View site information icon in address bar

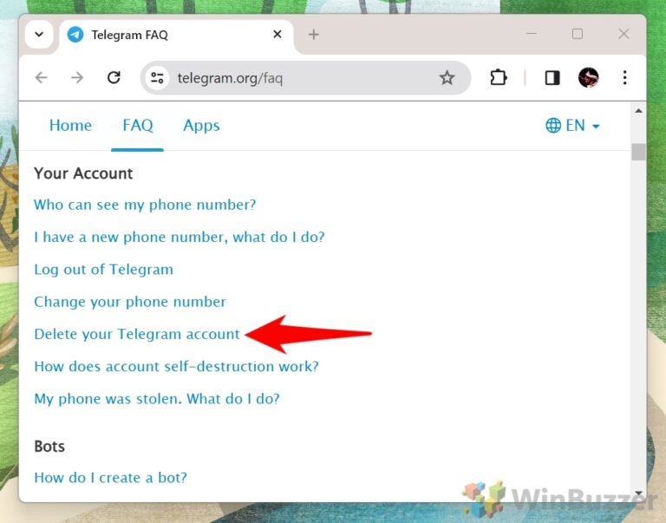[157, 78]
